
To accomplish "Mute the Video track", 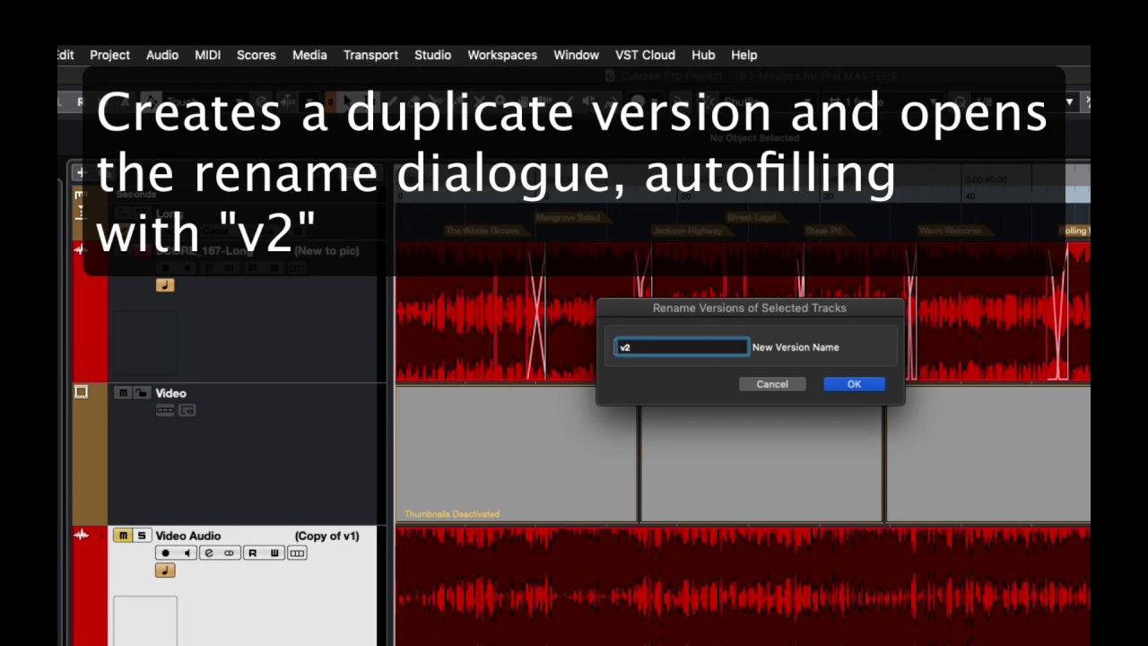I will (123, 393).
